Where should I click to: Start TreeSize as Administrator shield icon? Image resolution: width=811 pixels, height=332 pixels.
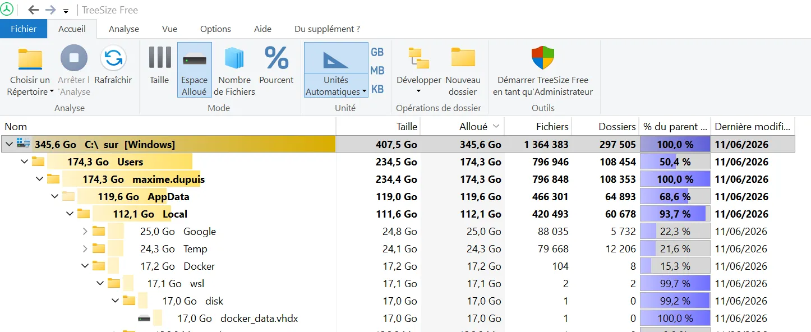543,57
